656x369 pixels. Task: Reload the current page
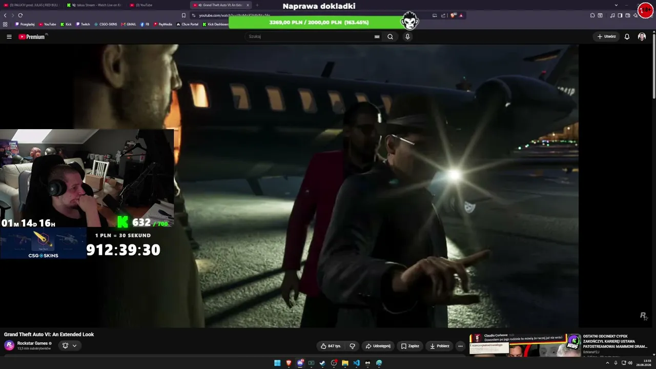point(20,15)
